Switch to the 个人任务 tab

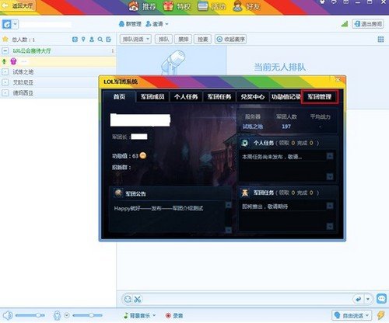[x=186, y=97]
